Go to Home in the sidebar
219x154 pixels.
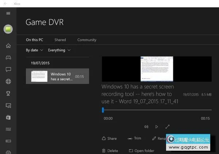(8, 46)
